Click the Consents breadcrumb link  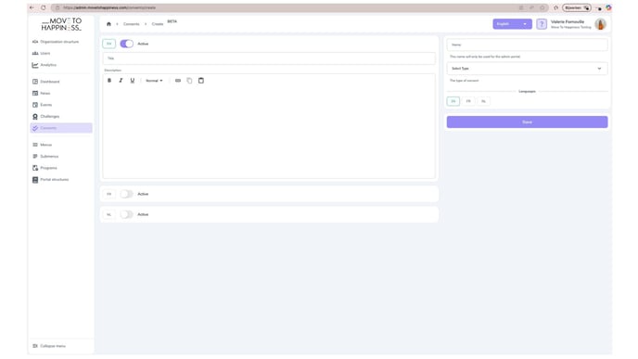tap(132, 24)
